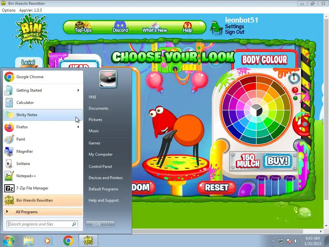Open Chrome from the taskbar
Viewport: 329px width, 247px height.
point(68,241)
